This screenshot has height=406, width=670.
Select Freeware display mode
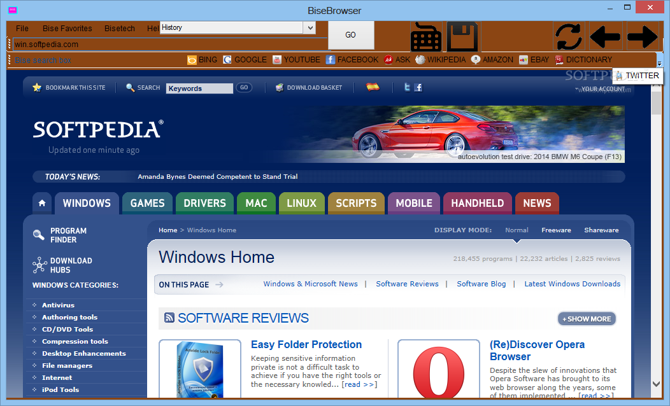pos(556,230)
